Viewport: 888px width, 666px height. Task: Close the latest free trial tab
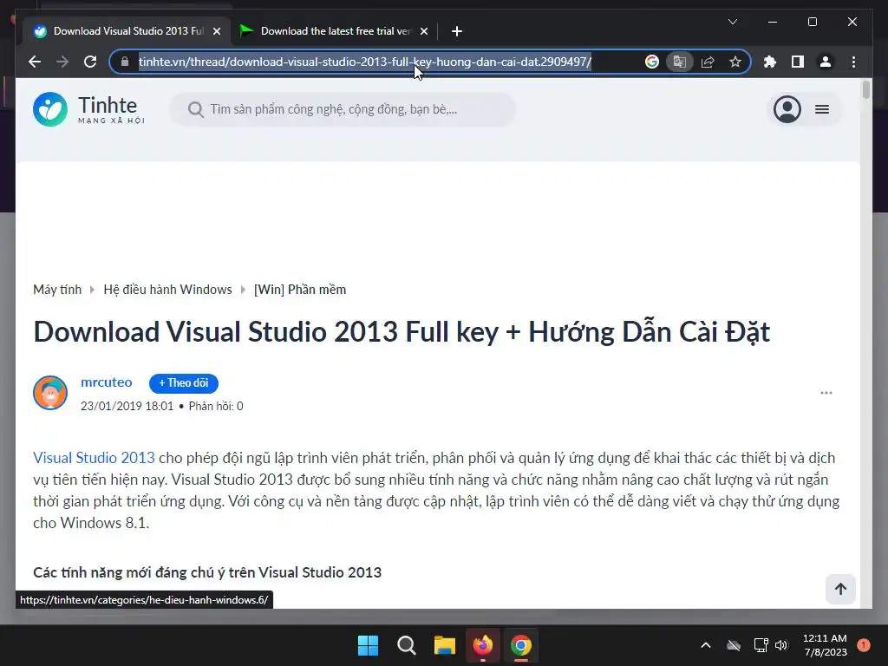click(423, 31)
